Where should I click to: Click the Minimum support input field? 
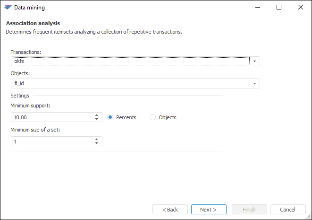click(51, 117)
